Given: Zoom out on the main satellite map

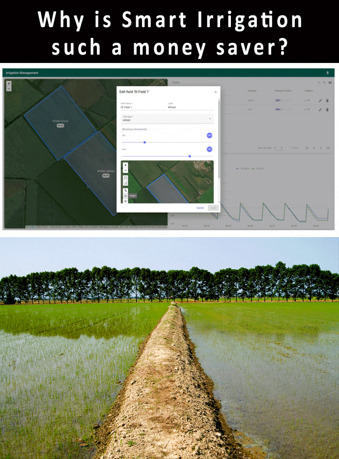Looking at the screenshot, I should [9, 89].
